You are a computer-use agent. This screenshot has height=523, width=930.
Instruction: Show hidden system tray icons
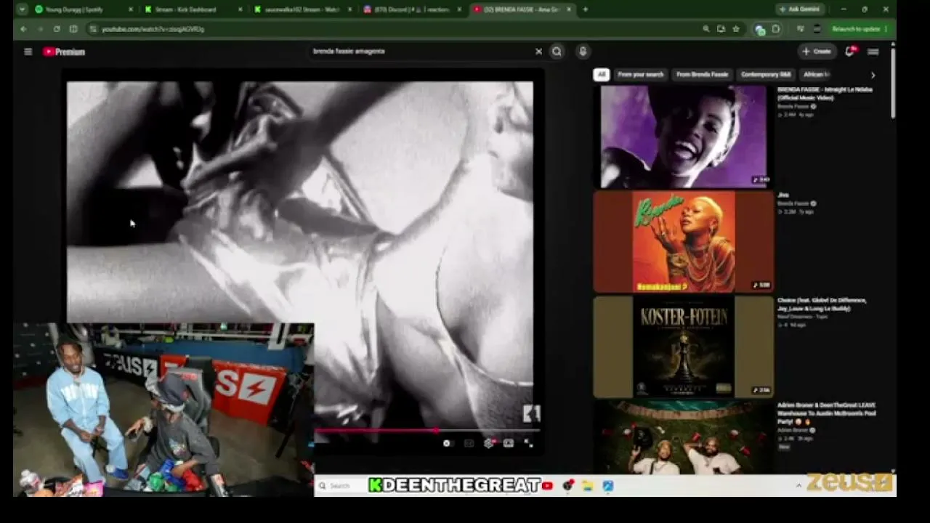click(798, 486)
